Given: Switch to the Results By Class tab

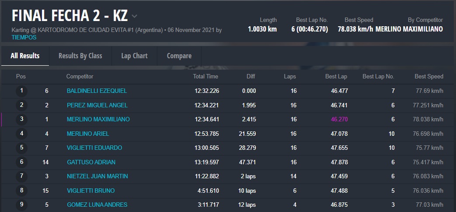Looking at the screenshot, I should (80, 56).
